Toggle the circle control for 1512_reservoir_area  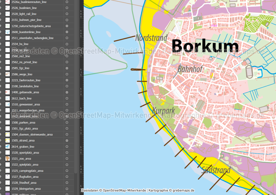(x=66, y=116)
